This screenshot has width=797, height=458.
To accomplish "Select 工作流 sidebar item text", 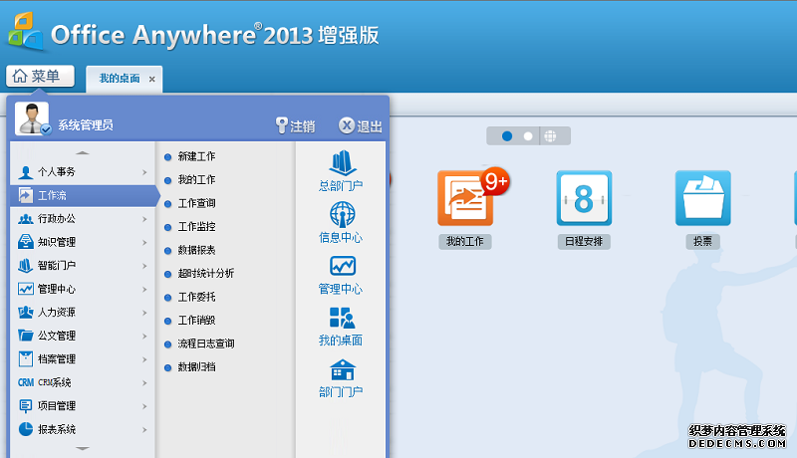I will coord(52,195).
